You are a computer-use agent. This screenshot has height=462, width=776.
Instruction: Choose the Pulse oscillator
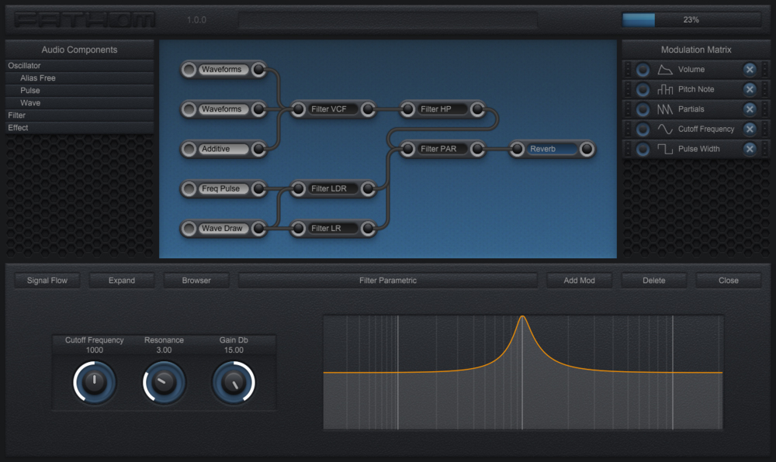pos(79,91)
